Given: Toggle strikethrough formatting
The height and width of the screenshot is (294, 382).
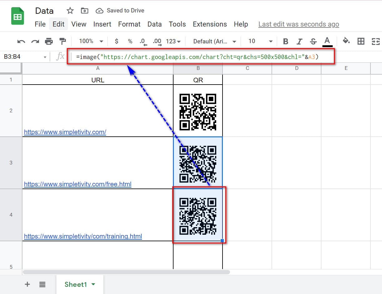Looking at the screenshot, I should tap(313, 41).
